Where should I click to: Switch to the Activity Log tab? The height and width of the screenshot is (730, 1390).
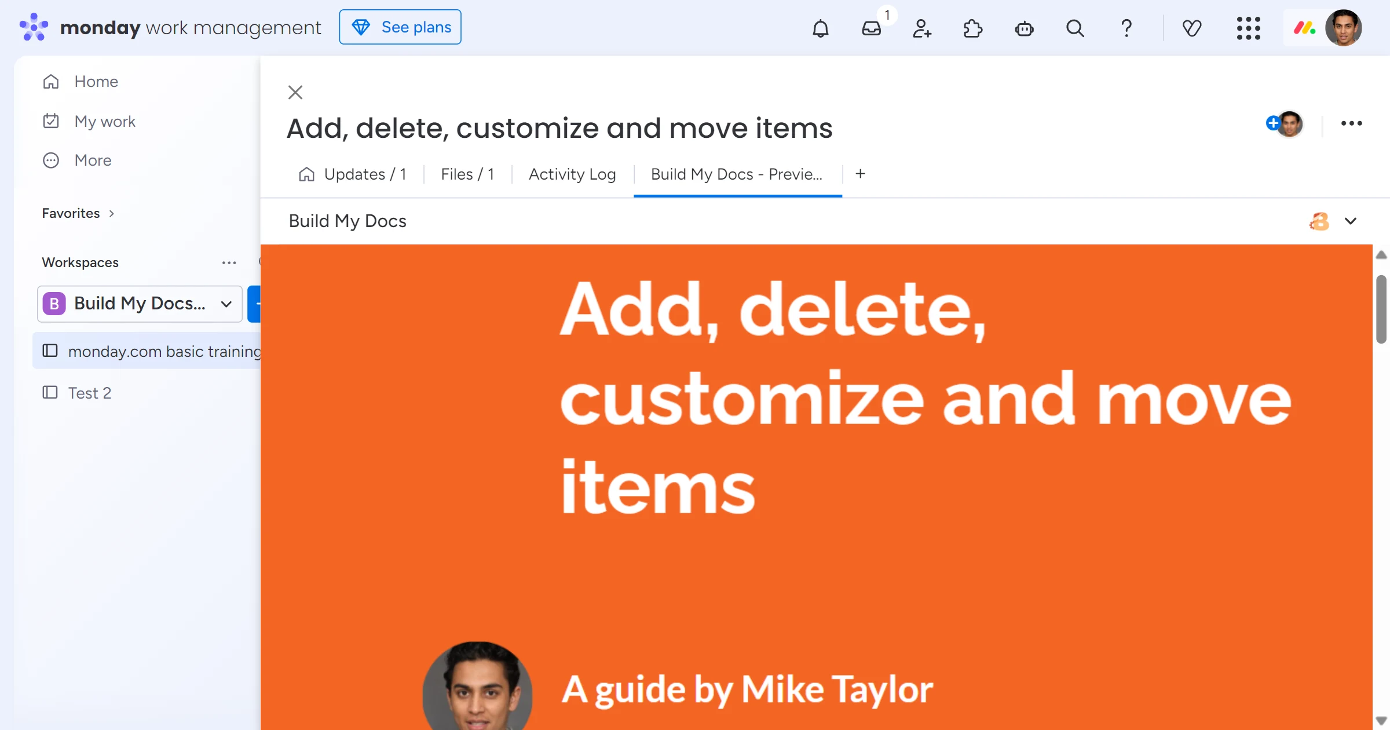[x=572, y=174]
